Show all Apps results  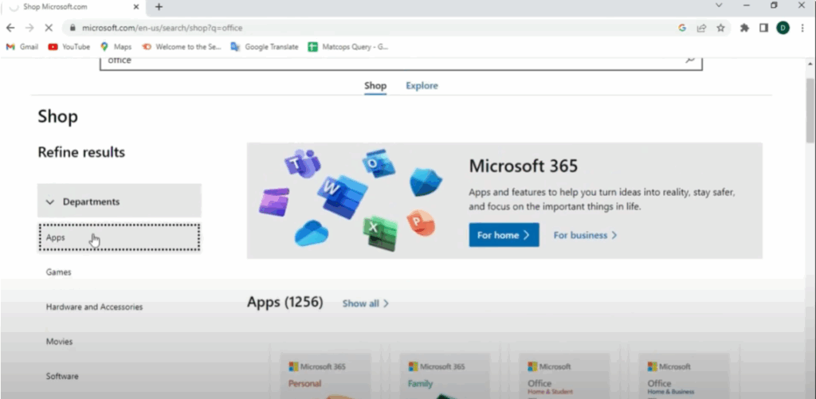pos(365,303)
